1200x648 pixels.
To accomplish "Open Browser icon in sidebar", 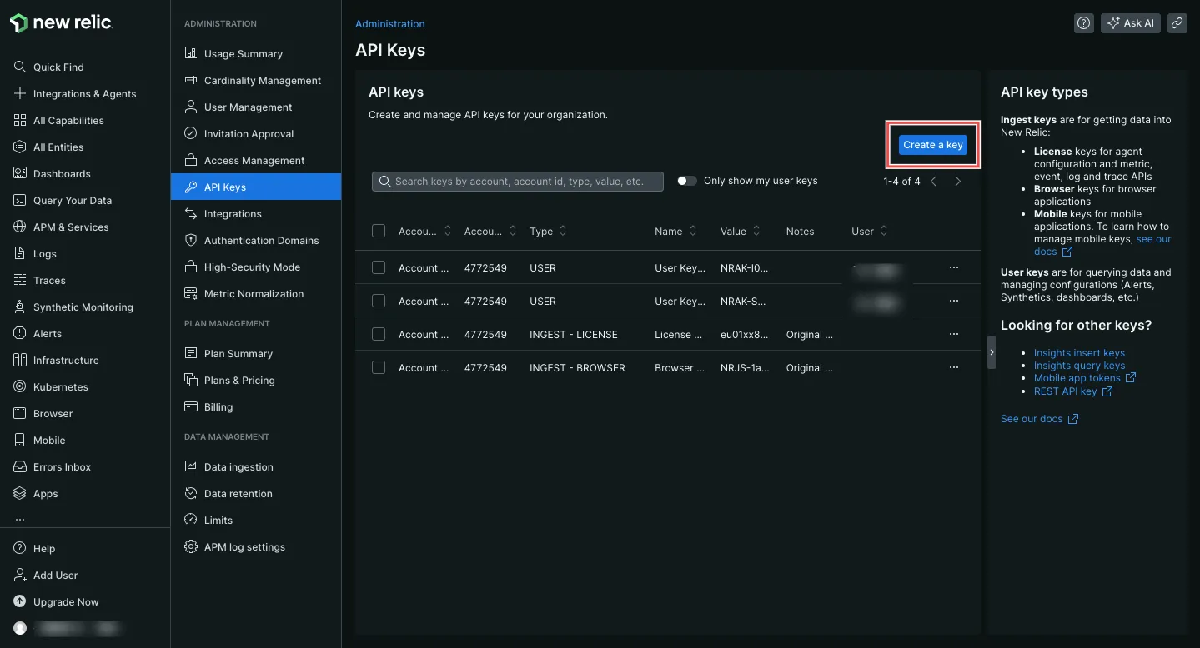I will pos(20,414).
